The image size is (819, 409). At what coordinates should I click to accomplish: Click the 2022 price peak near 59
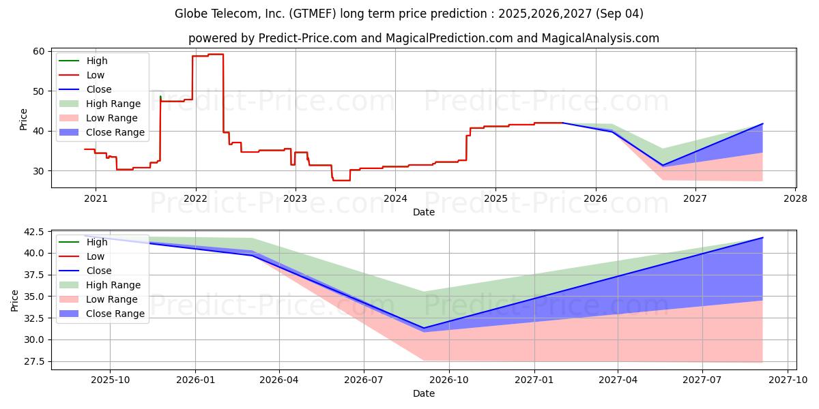point(216,55)
